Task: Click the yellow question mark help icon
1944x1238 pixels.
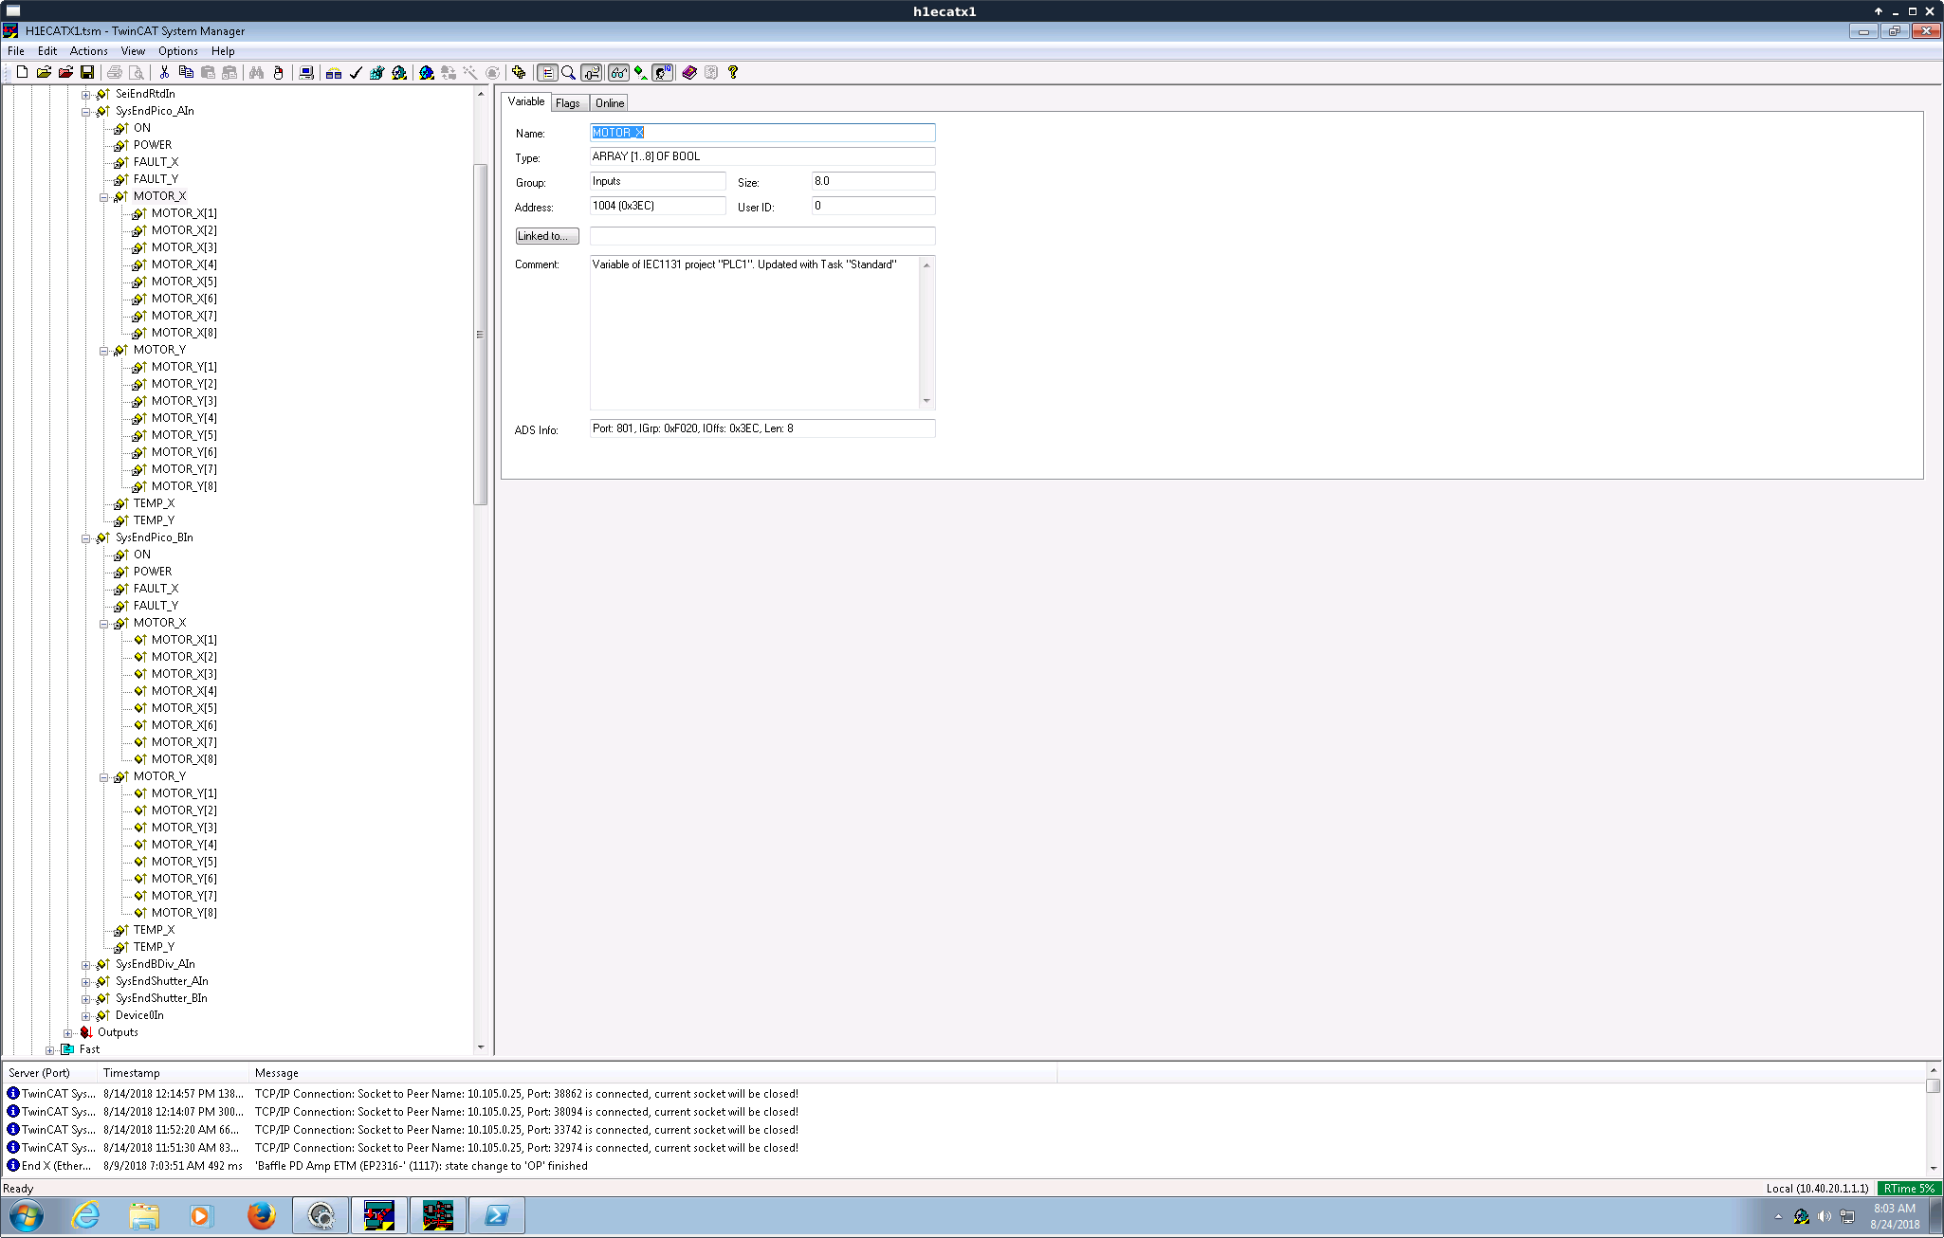Action: pyautogui.click(x=733, y=72)
